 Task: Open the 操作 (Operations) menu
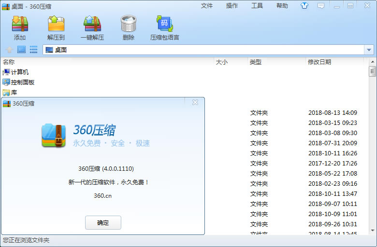(x=232, y=6)
